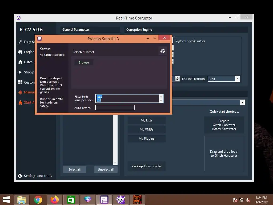
Task: Click the Manual blast crosshair icon
Action: [x=20, y=92]
